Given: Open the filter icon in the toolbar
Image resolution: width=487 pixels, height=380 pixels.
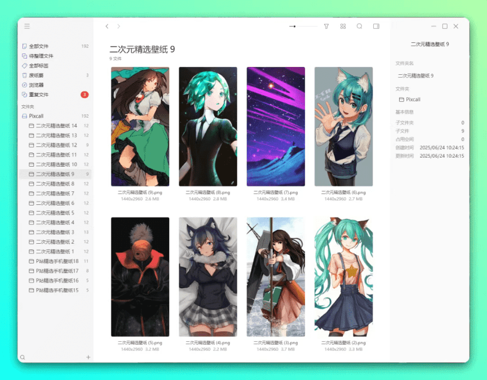Looking at the screenshot, I should click(x=326, y=26).
